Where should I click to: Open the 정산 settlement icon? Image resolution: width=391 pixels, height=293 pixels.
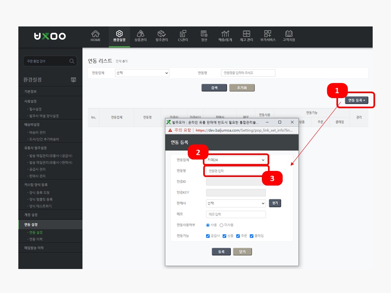point(204,34)
